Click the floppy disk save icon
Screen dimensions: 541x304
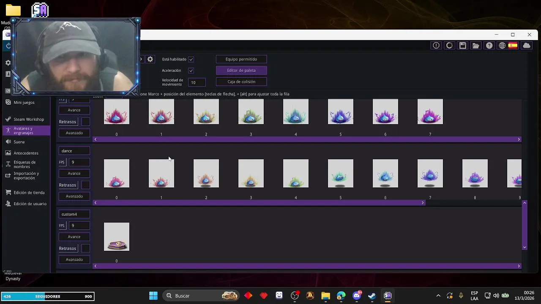(463, 46)
